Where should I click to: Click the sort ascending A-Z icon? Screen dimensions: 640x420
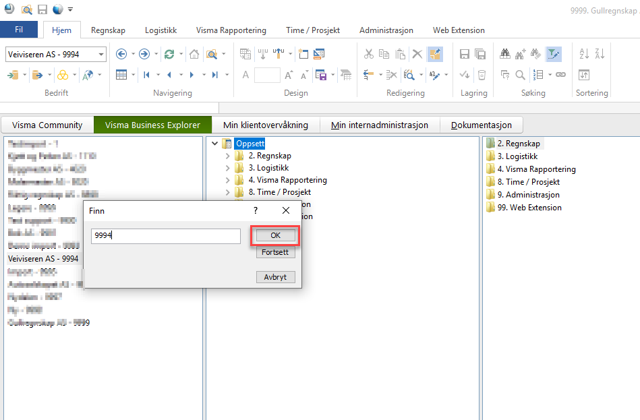[584, 54]
